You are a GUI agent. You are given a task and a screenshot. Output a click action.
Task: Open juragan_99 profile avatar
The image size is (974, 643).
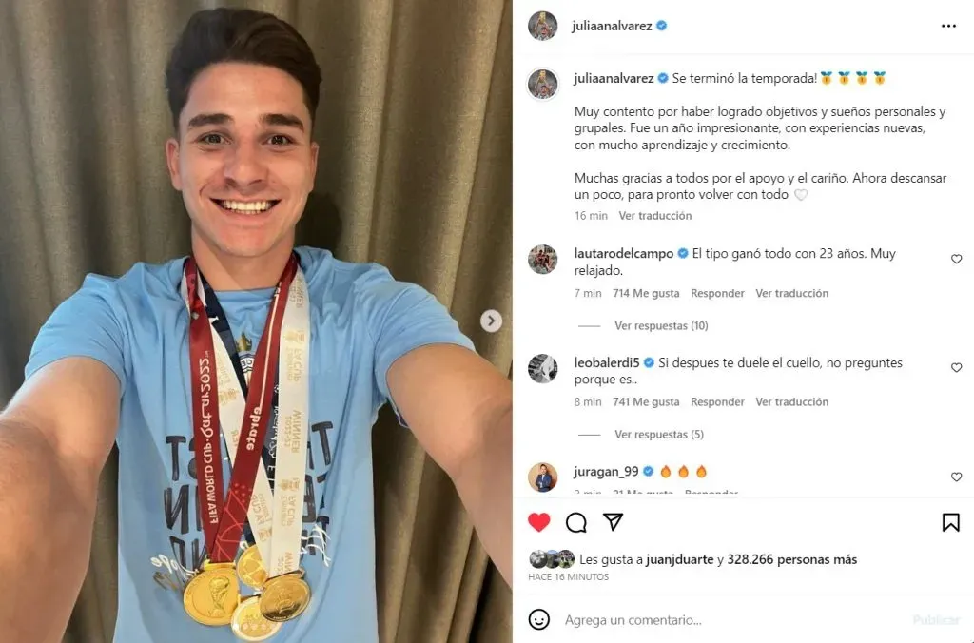543,477
